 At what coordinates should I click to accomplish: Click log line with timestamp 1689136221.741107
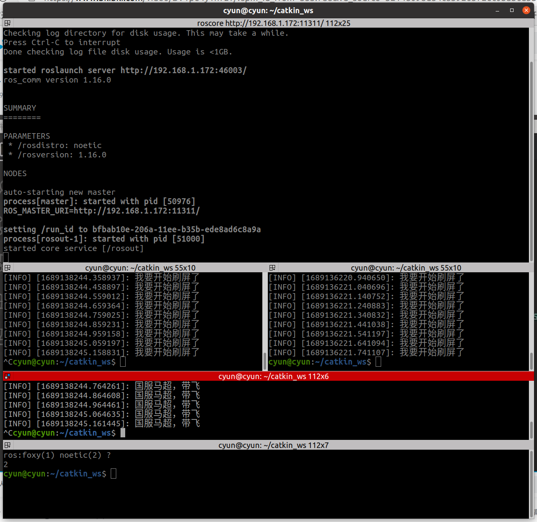tap(366, 352)
